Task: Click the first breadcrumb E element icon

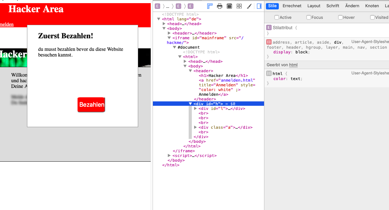Action: (158, 6)
